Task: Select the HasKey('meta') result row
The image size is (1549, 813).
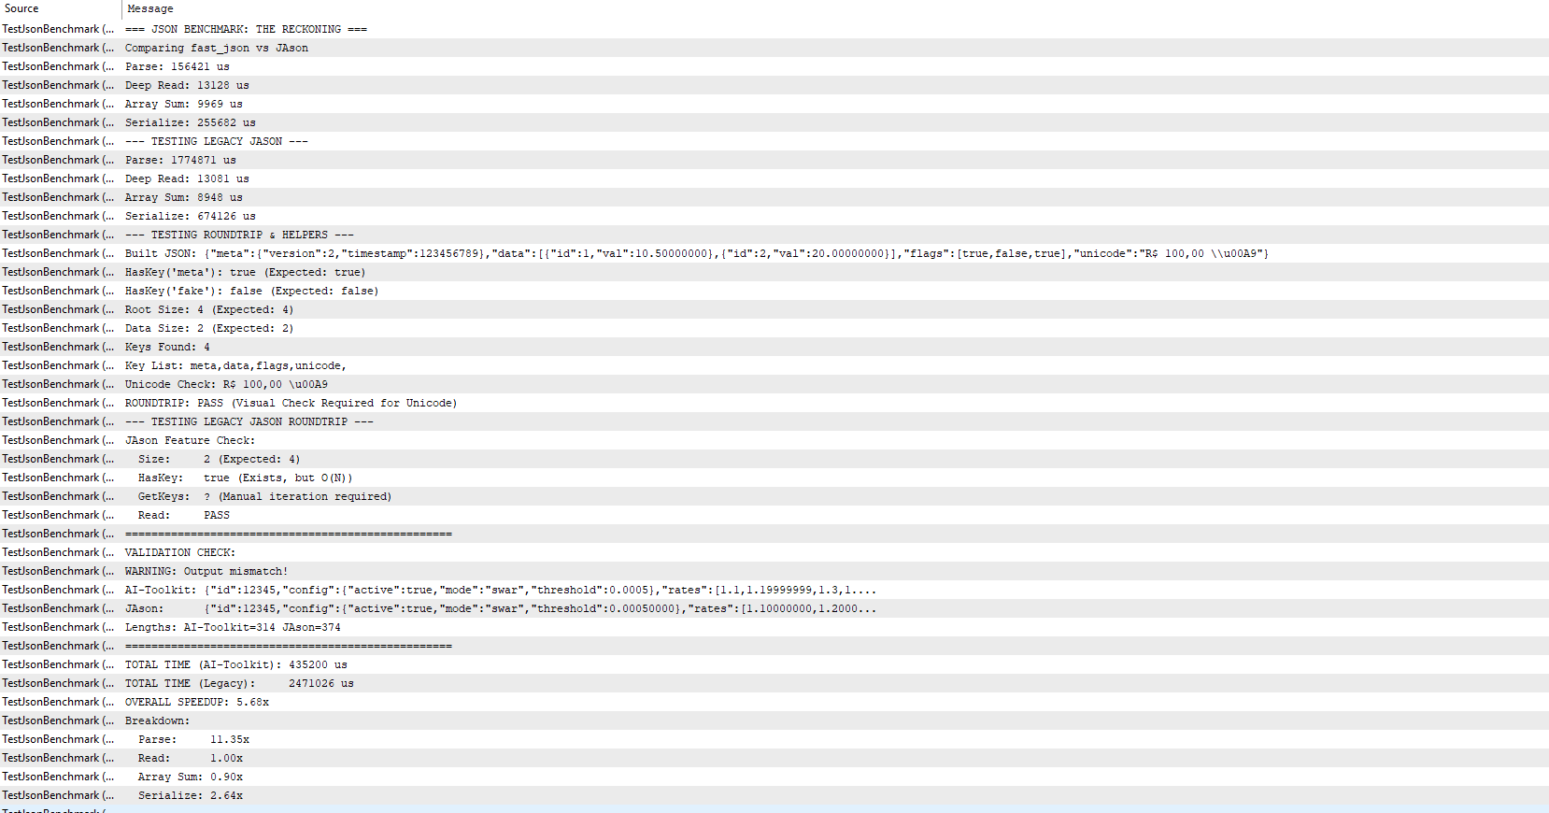Action: (774, 272)
